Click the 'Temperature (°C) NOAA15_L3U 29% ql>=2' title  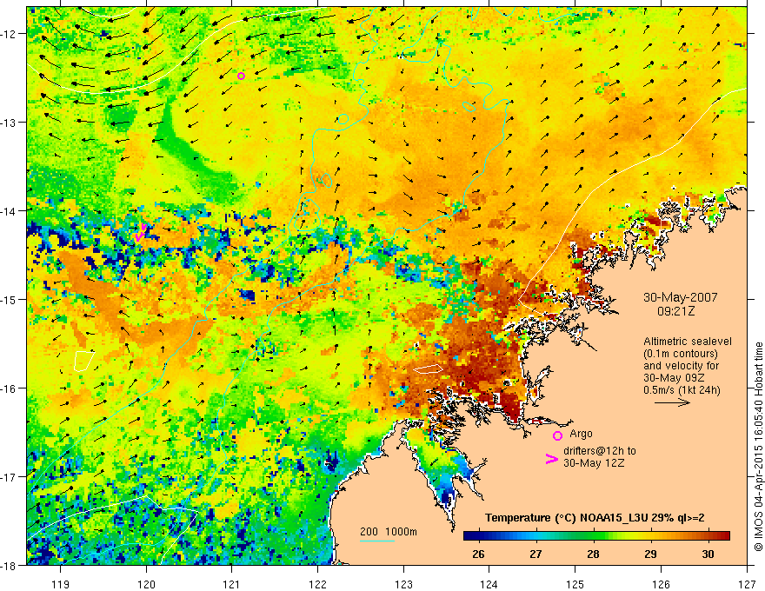click(595, 518)
